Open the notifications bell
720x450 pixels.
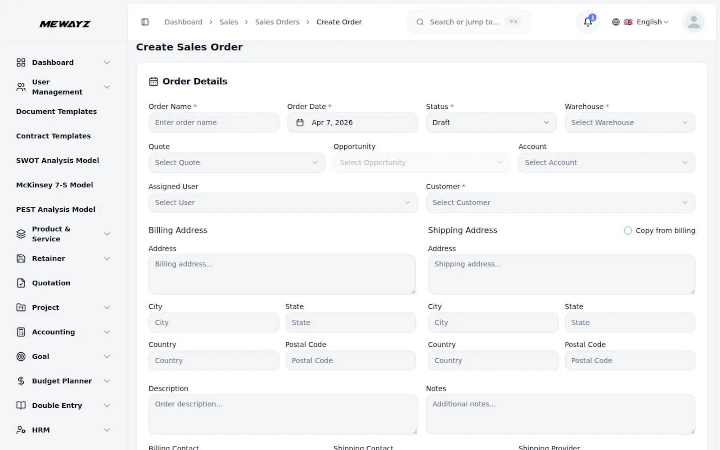pyautogui.click(x=588, y=22)
